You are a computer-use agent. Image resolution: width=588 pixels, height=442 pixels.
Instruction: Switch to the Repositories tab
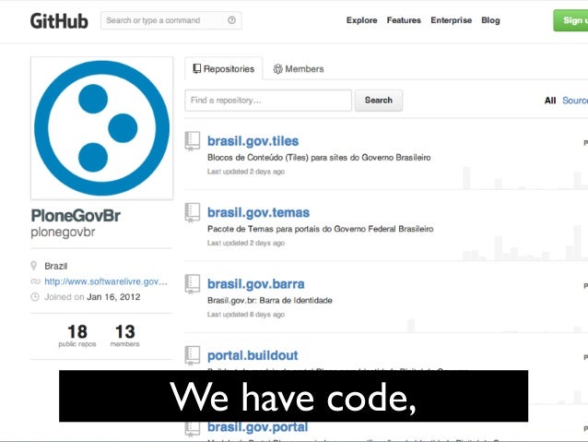[224, 68]
